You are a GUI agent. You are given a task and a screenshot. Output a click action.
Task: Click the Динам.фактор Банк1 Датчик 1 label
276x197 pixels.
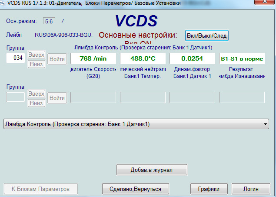pos(192,73)
